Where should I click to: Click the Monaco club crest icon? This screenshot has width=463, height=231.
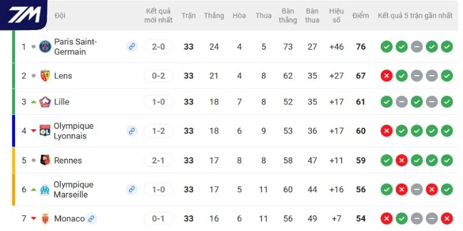click(x=45, y=219)
